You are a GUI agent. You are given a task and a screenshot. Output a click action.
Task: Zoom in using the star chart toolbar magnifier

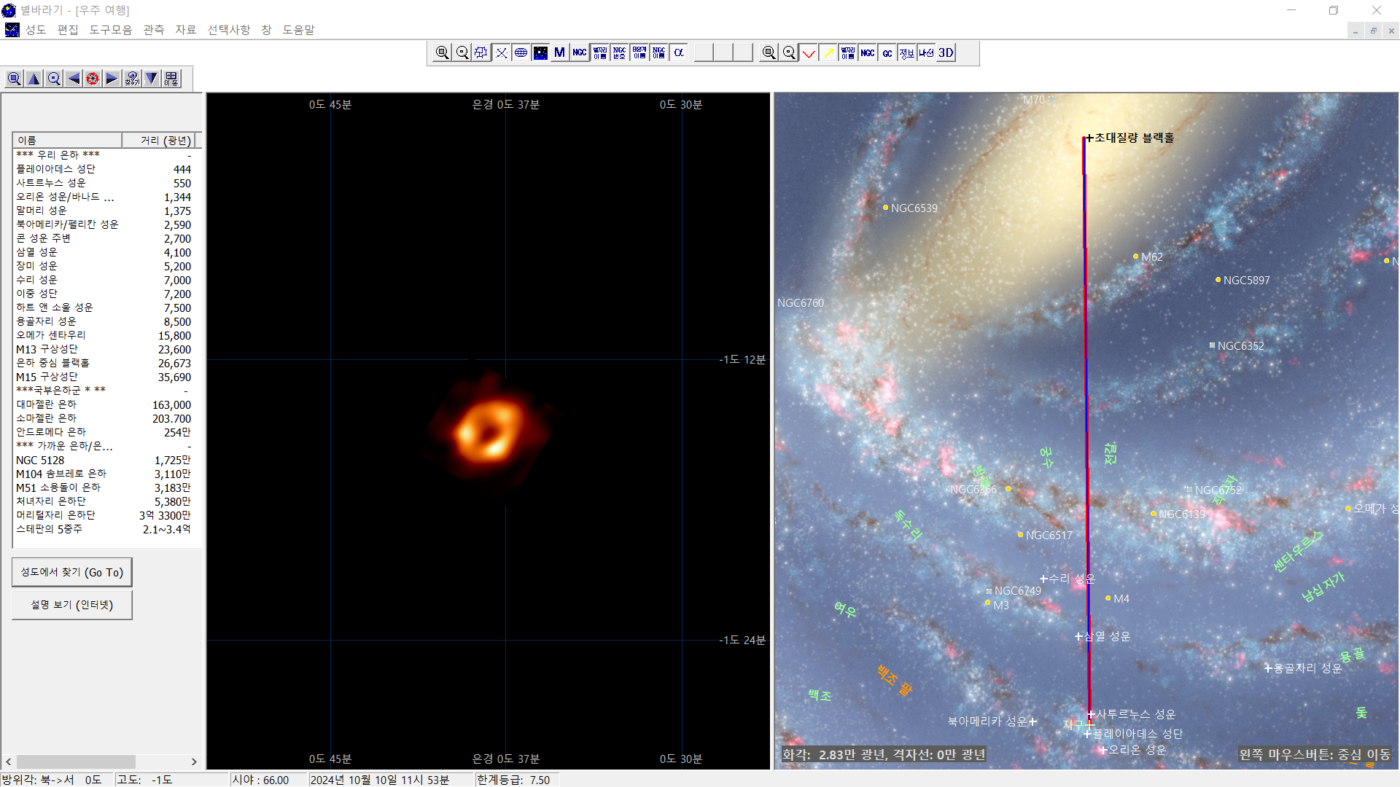pyautogui.click(x=442, y=52)
